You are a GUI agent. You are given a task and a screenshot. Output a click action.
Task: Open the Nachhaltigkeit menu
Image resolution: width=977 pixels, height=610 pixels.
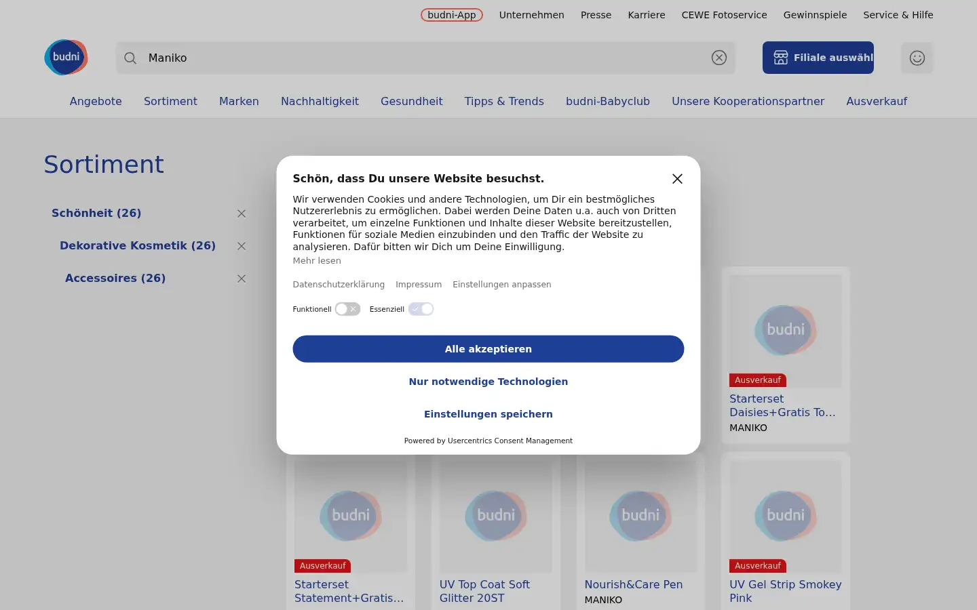point(320,101)
